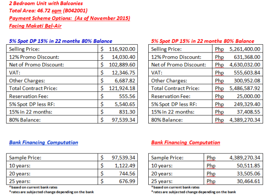Select total contract price 121,924.18

pos(118,88)
